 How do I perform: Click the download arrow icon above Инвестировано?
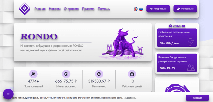click(x=66, y=74)
